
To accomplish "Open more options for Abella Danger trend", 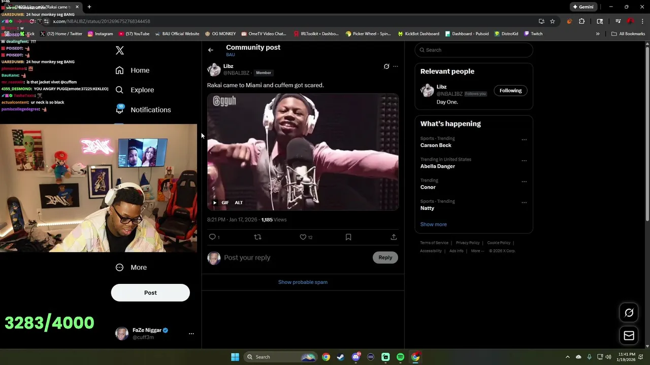I will pyautogui.click(x=524, y=161).
